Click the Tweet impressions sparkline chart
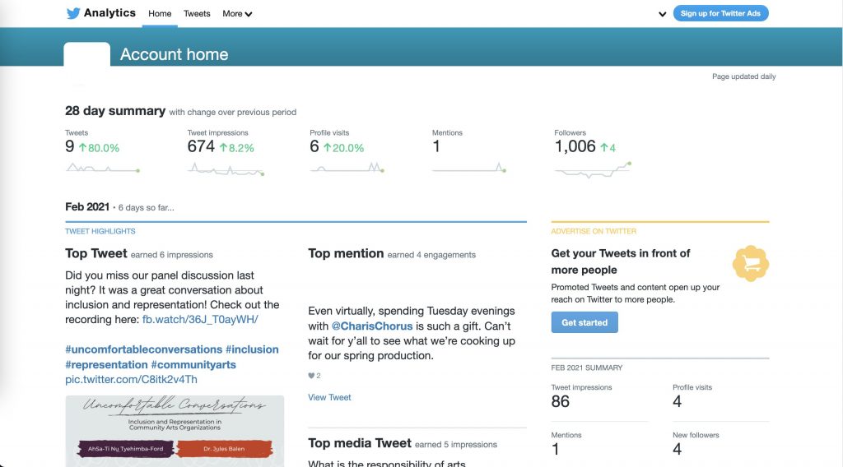The image size is (843, 467). (x=226, y=169)
